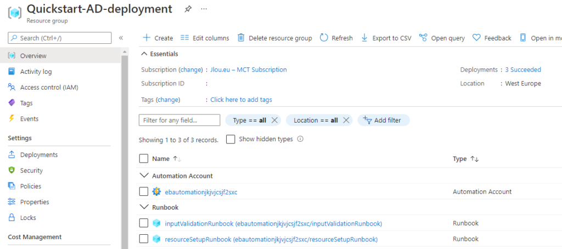
Task: Open the resourceSetupRunbook resource link
Action: (x=271, y=239)
